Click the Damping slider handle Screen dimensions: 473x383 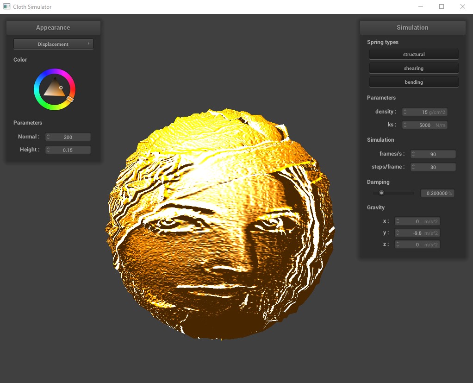pyautogui.click(x=381, y=193)
